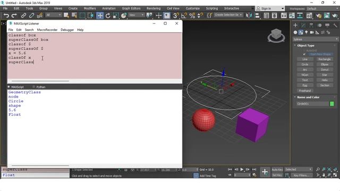Open the Modifiers menu
Screen dimensions: 340x191
tap(90, 8)
